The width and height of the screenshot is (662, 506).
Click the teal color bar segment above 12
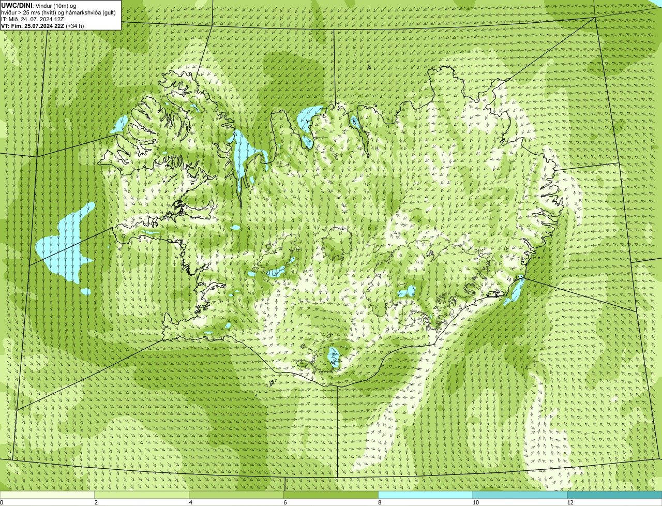615,495
